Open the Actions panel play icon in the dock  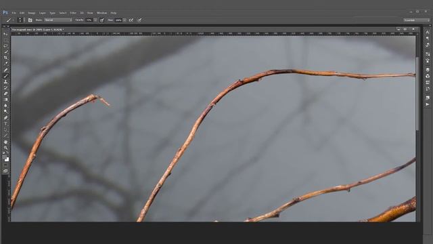(428, 104)
